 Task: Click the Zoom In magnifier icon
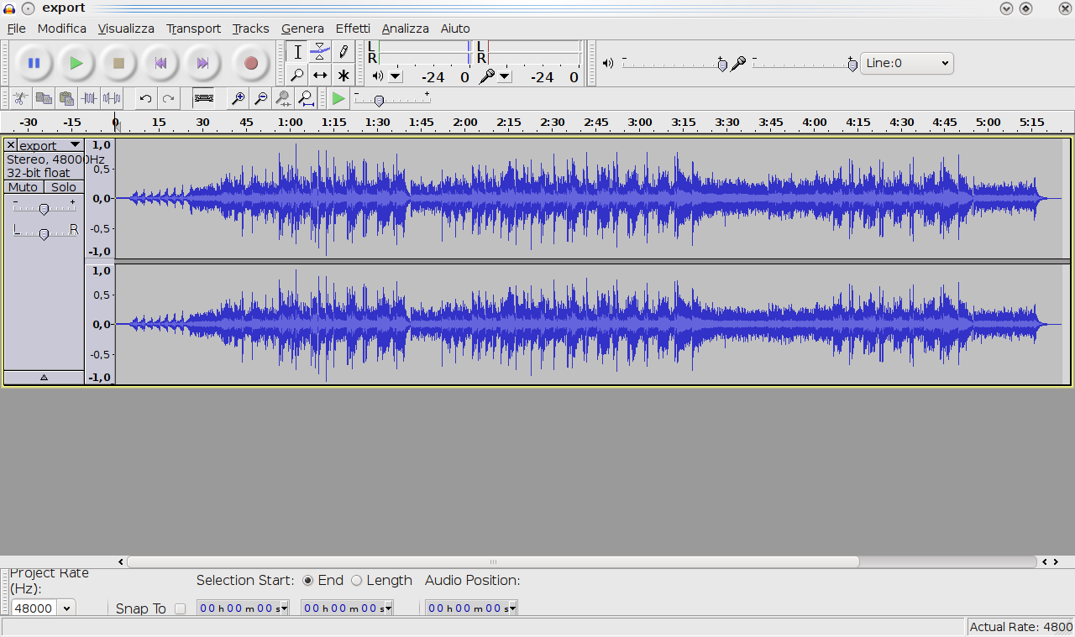[x=239, y=99]
